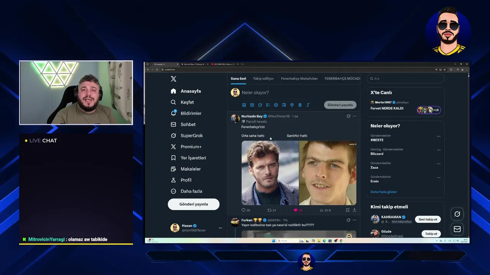Image resolution: width=490 pixels, height=275 pixels.
Task: Click the Grok icon on Furkan's post
Action: click(348, 220)
